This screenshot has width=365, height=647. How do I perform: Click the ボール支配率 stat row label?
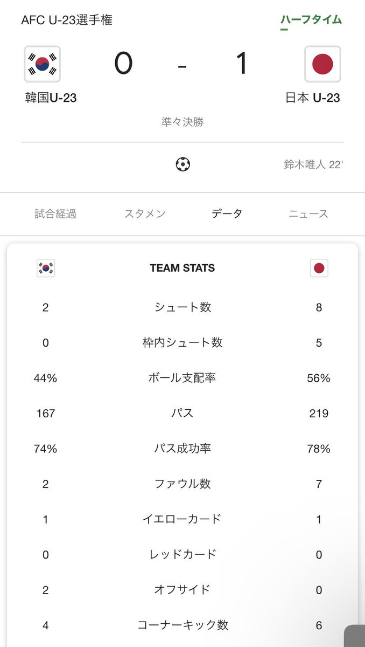(x=182, y=378)
